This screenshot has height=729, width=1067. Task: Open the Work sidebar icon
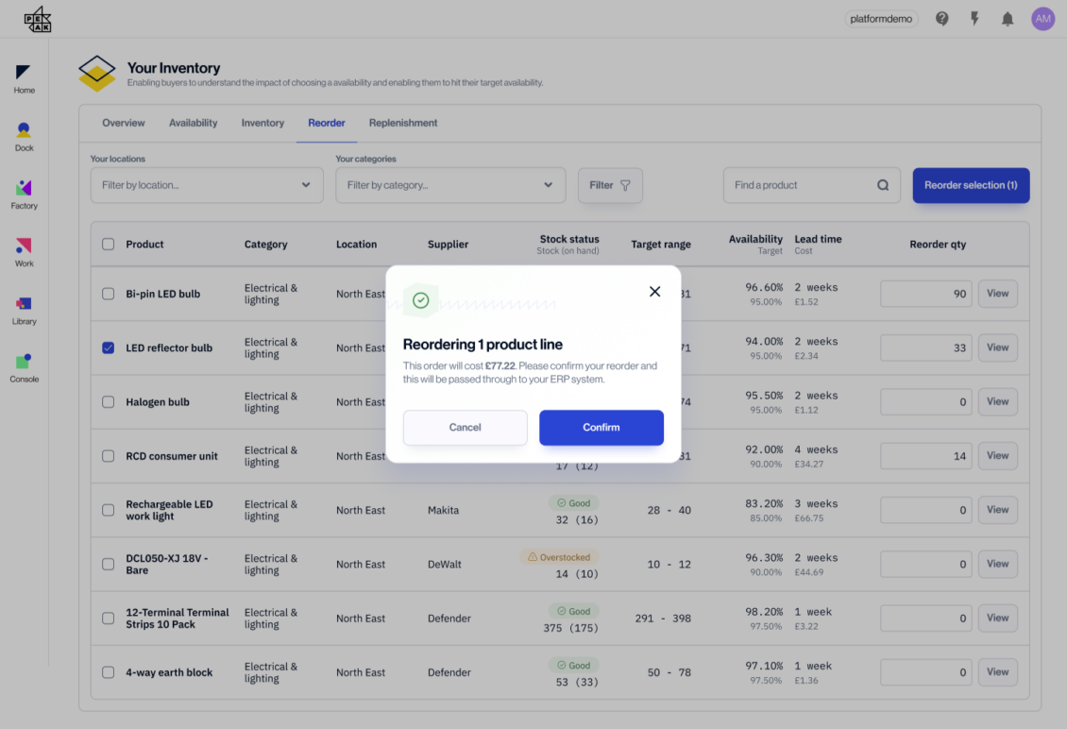pos(24,247)
